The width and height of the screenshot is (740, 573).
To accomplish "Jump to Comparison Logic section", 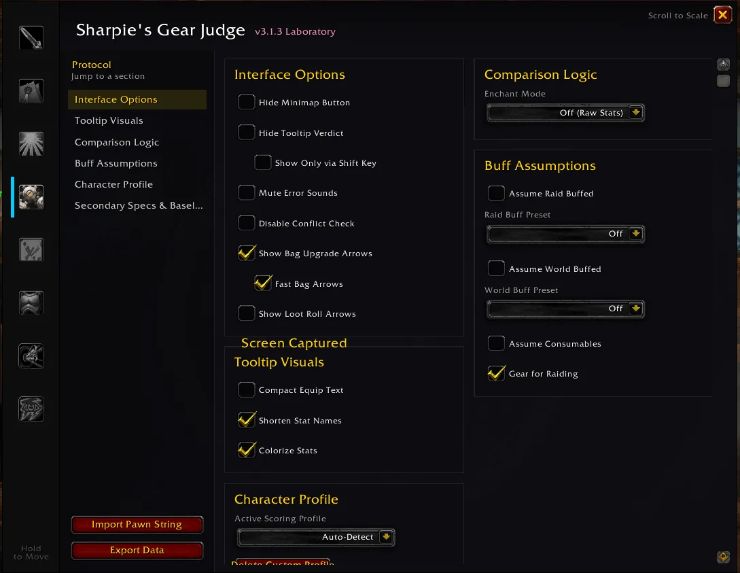I will tap(137, 142).
